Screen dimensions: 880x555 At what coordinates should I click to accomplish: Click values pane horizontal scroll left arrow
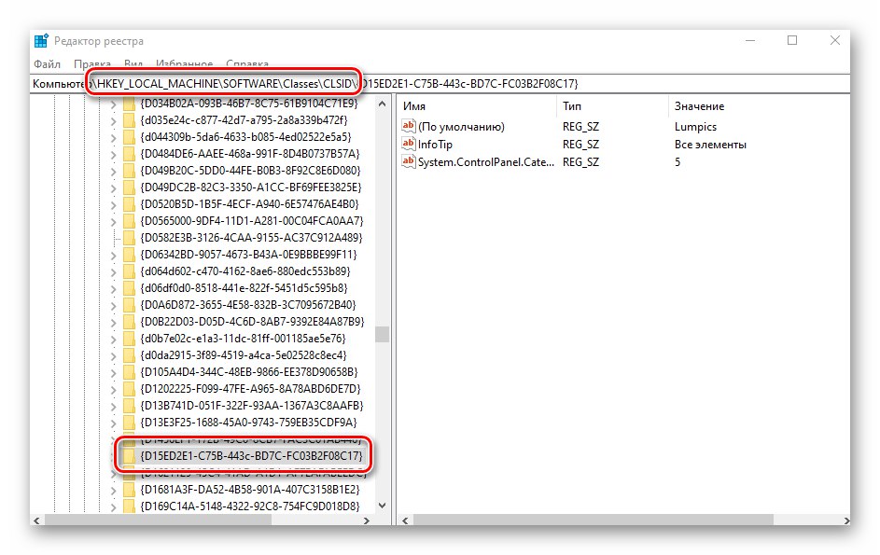point(405,520)
